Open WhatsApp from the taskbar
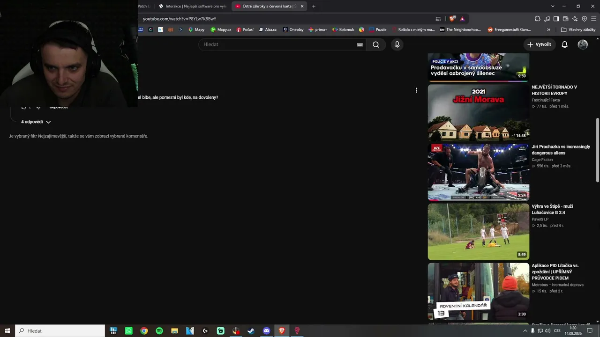600x337 pixels. point(128,330)
